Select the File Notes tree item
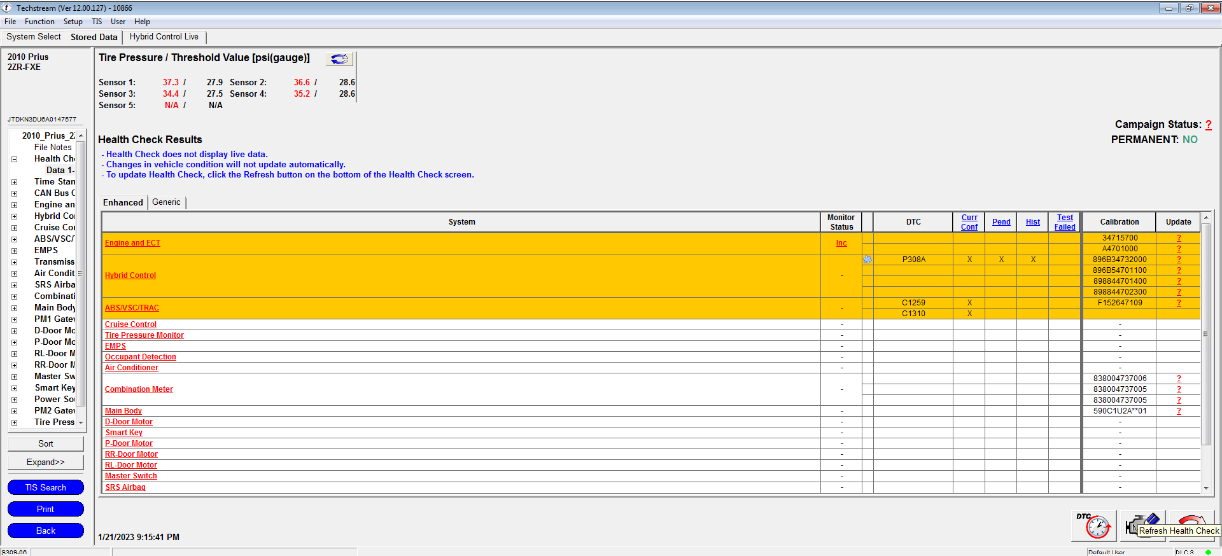Screen dimensions: 1222x556 click(53, 148)
